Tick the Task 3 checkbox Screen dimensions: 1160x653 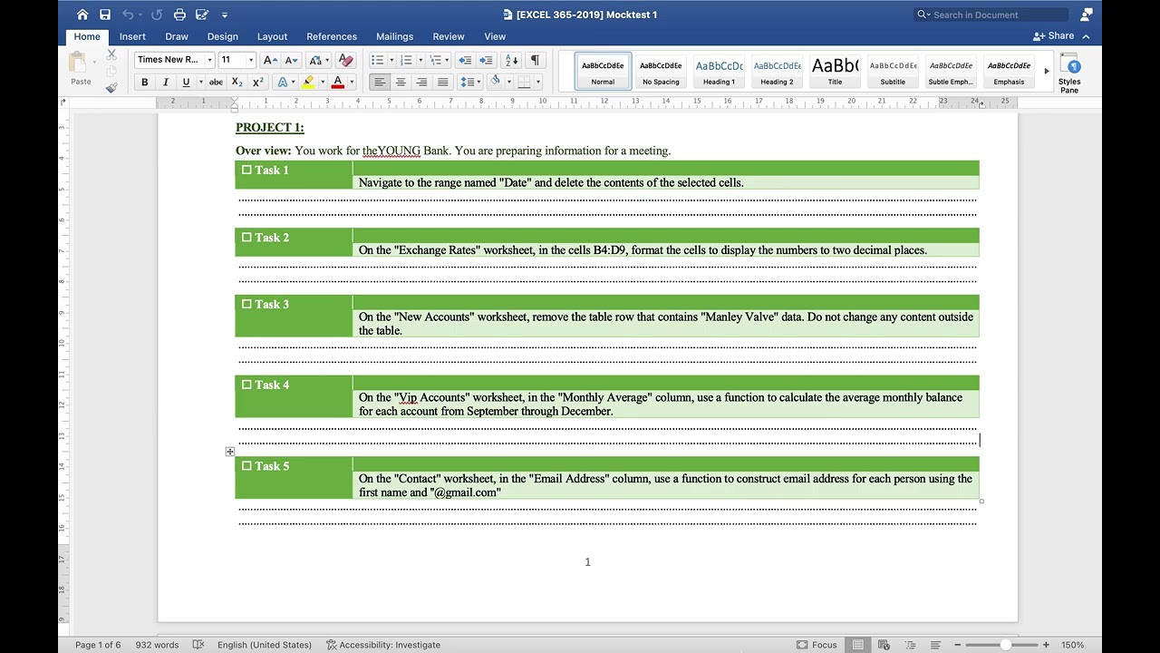[246, 304]
